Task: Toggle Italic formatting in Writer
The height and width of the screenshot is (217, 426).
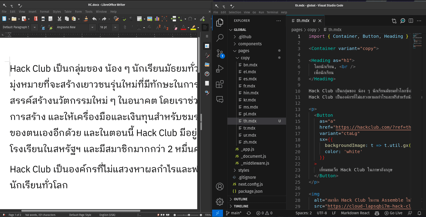Action: 132,28
